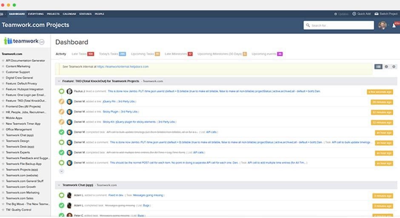Select the Upcoming Milestones (30 Days) tab
Viewport: 400px width, 218px height.
[x=222, y=54]
